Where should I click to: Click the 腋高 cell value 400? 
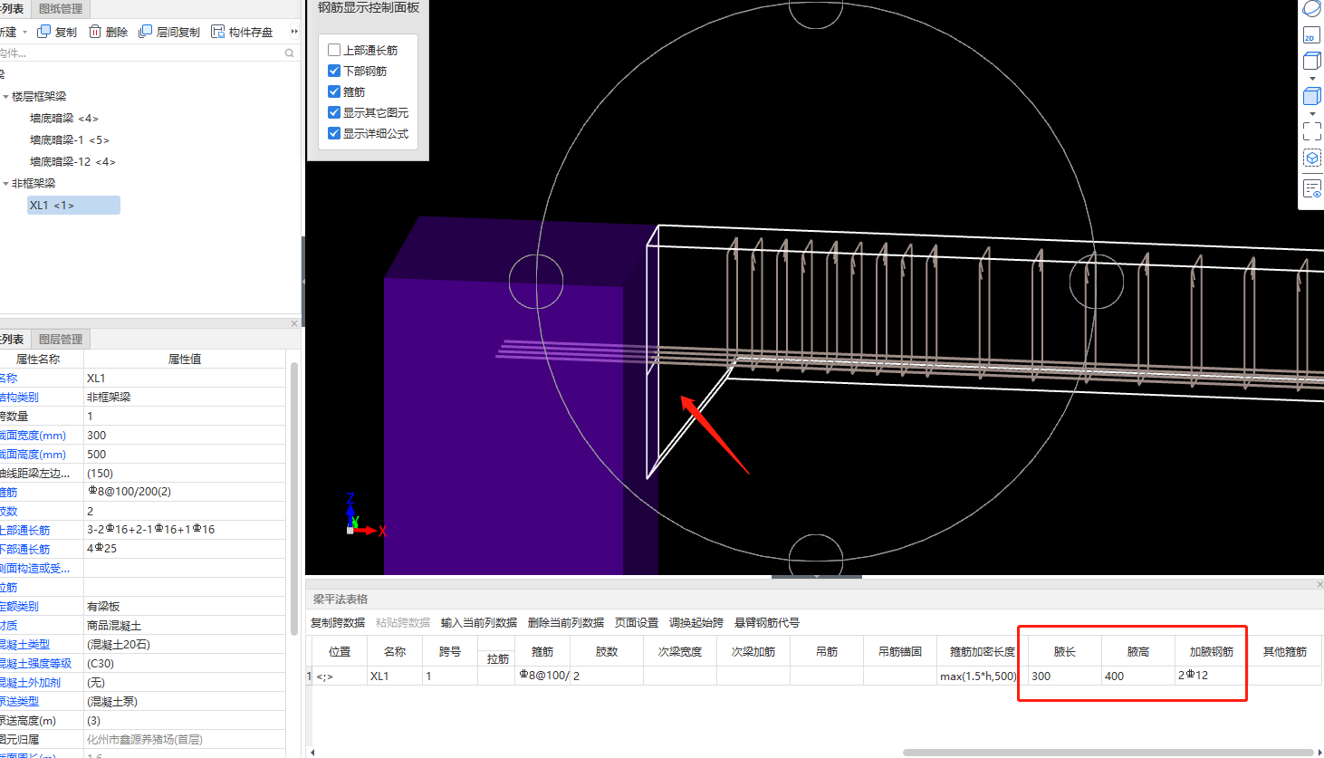pyautogui.click(x=1138, y=676)
